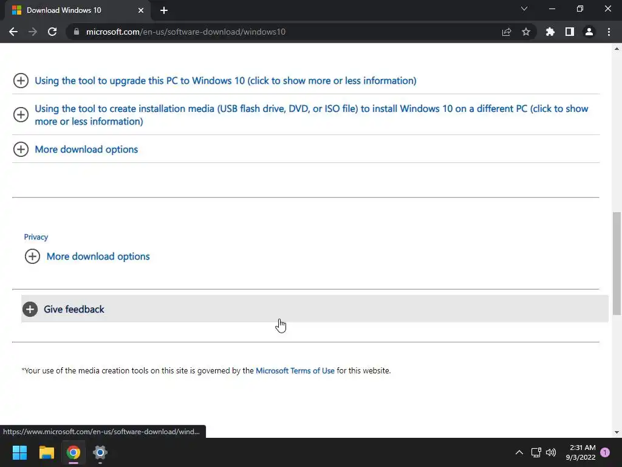Open the 'create installation media' link text
622x467 pixels.
pyautogui.click(x=312, y=115)
